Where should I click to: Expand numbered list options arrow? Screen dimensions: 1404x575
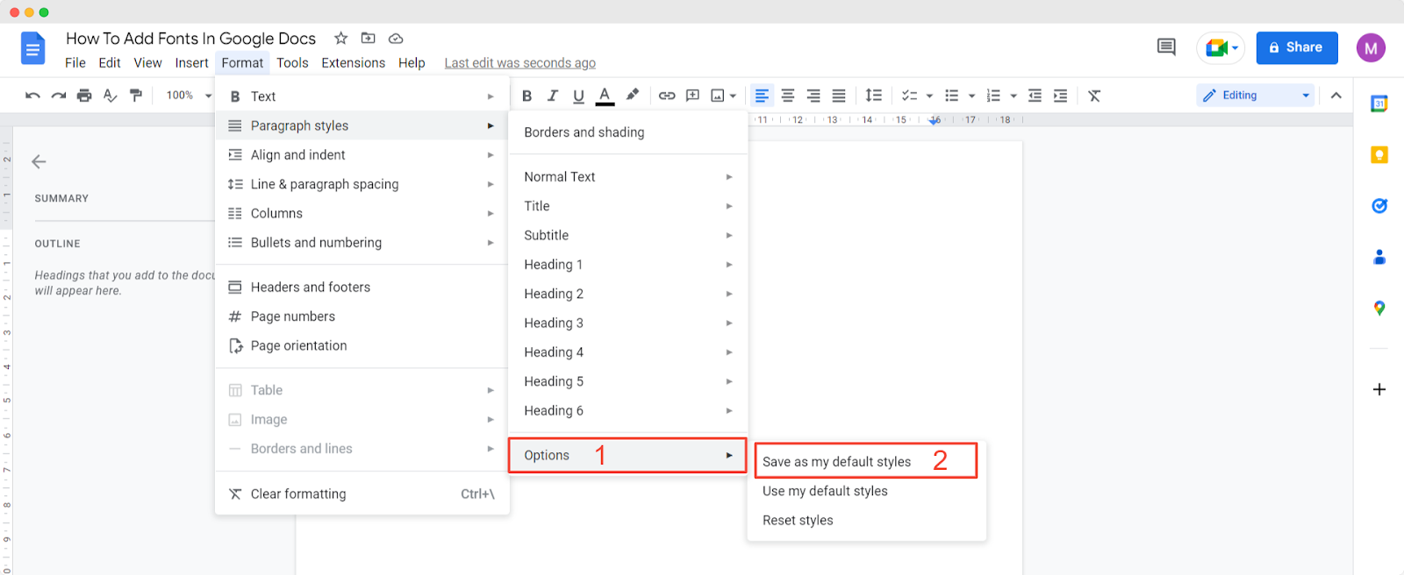click(1014, 96)
